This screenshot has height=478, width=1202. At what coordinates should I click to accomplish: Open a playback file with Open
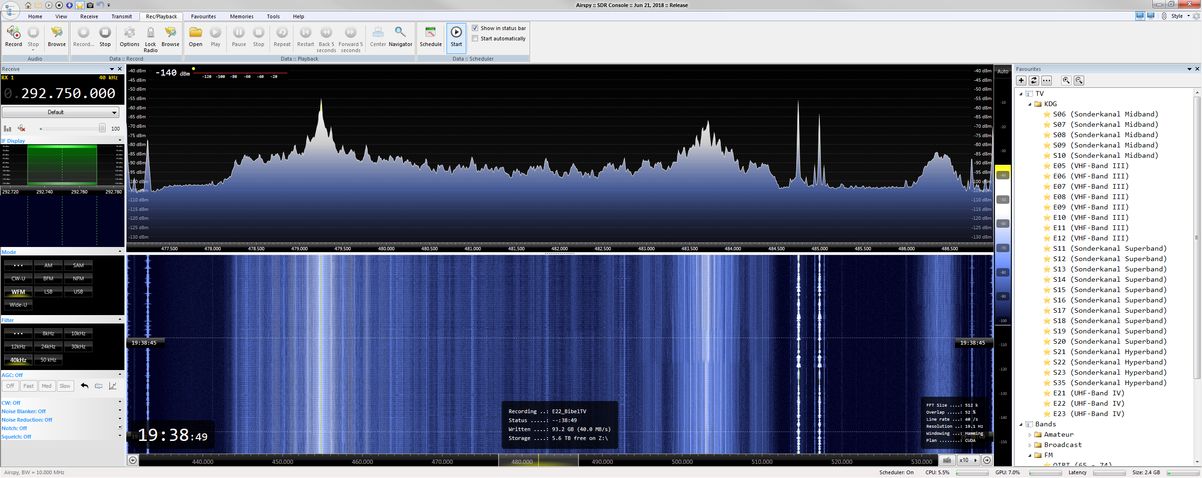[x=195, y=37]
